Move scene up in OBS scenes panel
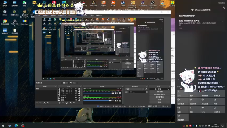This screenshot has height=128, width=227. point(45,103)
